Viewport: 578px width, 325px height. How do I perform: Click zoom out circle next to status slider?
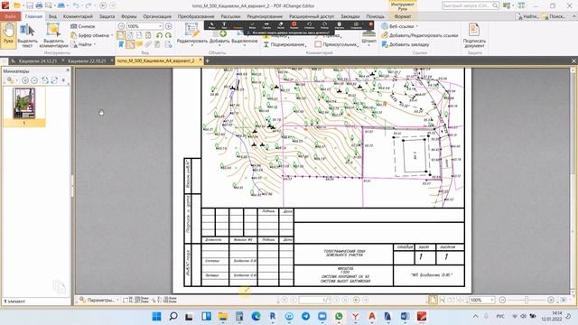[502, 300]
